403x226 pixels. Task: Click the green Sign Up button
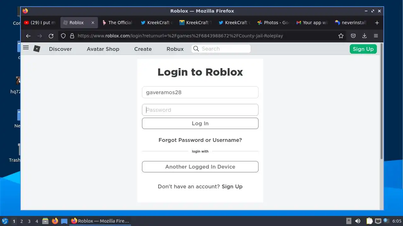[x=363, y=49]
